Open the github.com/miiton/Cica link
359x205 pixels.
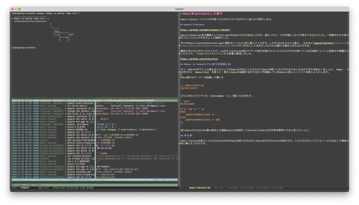click(x=199, y=59)
